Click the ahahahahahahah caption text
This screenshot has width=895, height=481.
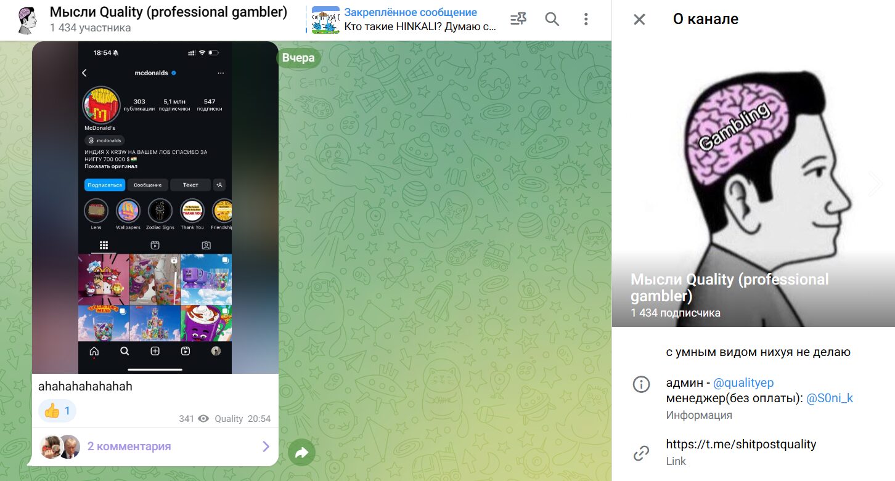click(85, 387)
